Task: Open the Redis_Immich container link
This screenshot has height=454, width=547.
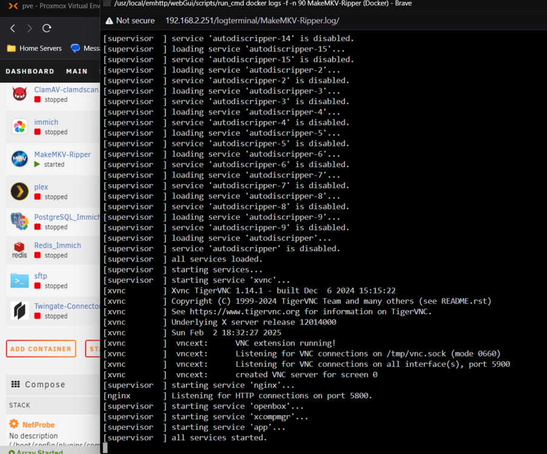Action: coord(58,245)
